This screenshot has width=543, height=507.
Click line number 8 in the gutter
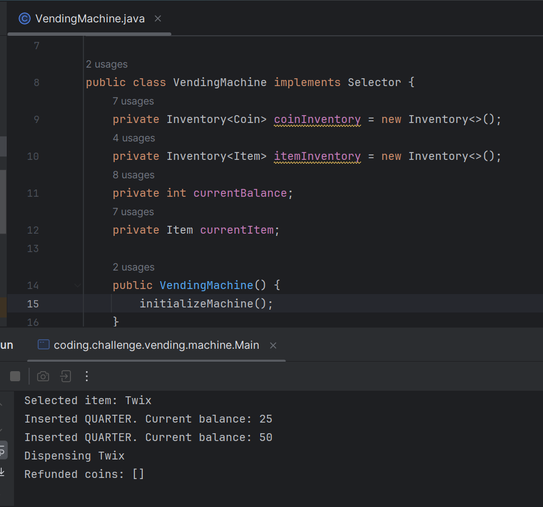click(x=37, y=82)
